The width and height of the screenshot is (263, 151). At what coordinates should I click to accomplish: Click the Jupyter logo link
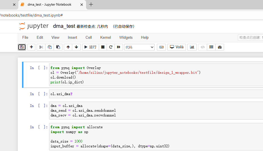pyautogui.click(x=34, y=26)
